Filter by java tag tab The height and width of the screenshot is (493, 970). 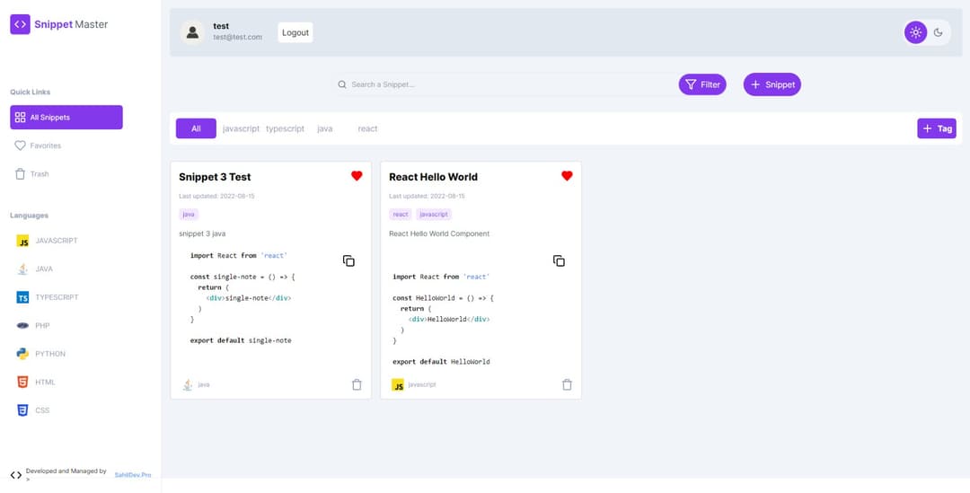coord(325,128)
